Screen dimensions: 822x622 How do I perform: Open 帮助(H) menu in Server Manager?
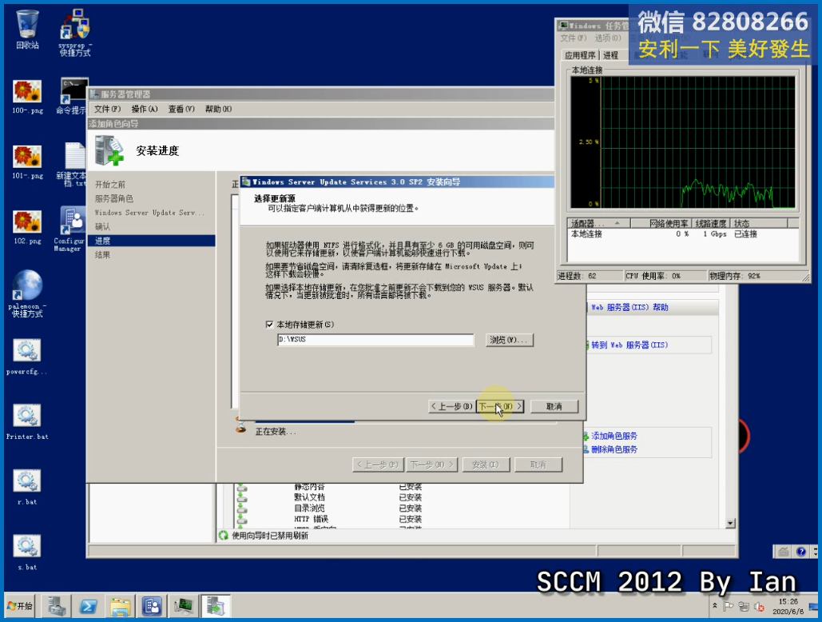click(218, 109)
